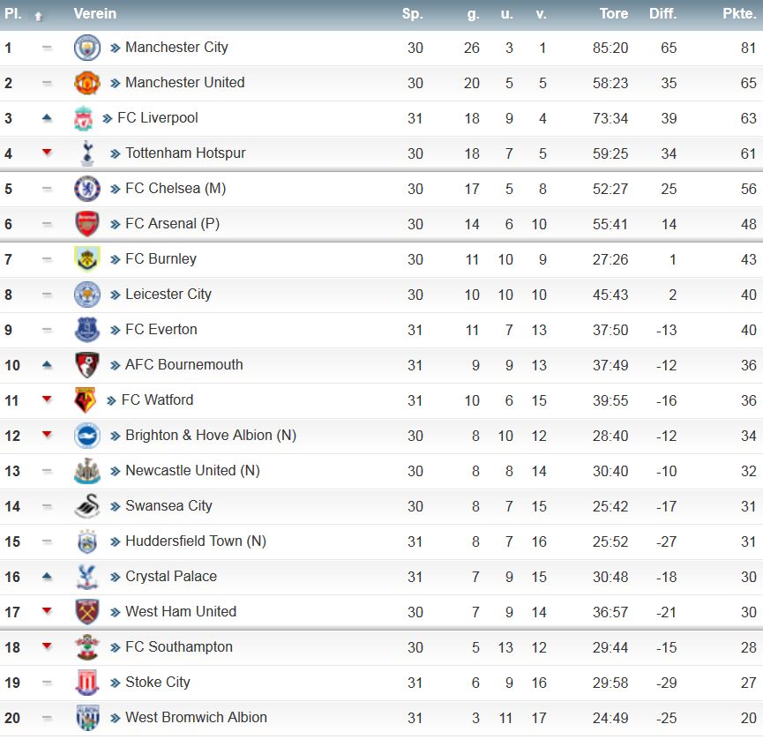Click the FC Watford club crest
This screenshot has height=739, width=763.
(85, 400)
